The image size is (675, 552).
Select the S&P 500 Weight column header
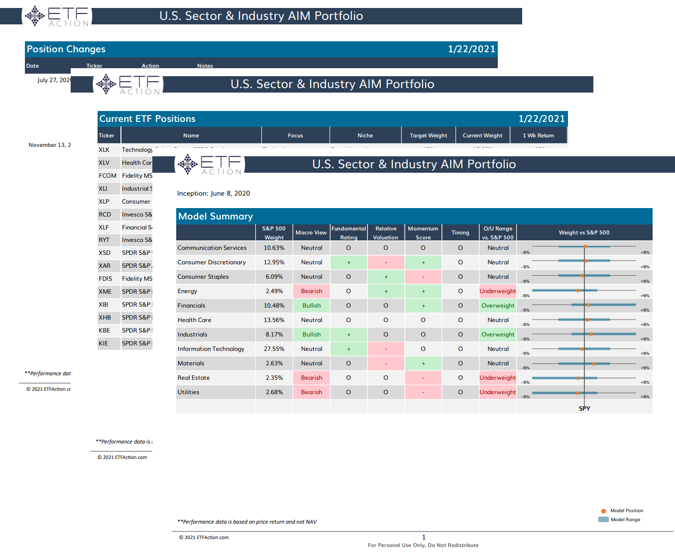[x=274, y=233]
